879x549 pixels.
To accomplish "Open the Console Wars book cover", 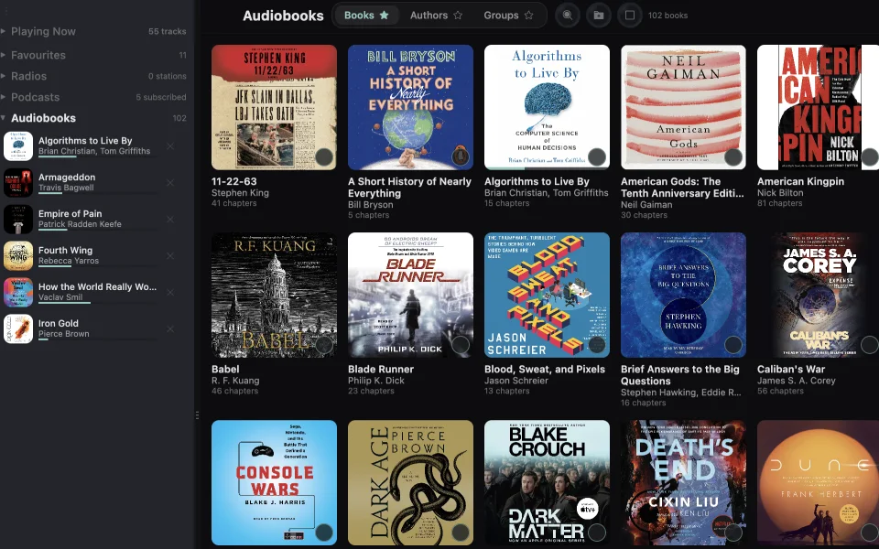I will coord(274,482).
